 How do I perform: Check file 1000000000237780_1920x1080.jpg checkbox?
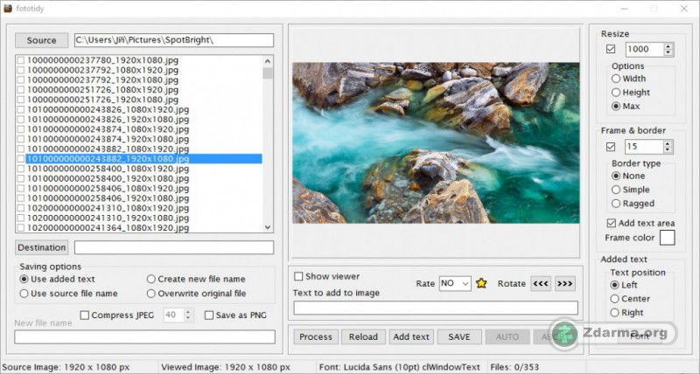pos(20,60)
